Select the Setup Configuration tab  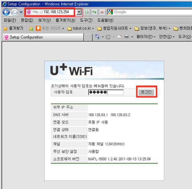point(43,37)
